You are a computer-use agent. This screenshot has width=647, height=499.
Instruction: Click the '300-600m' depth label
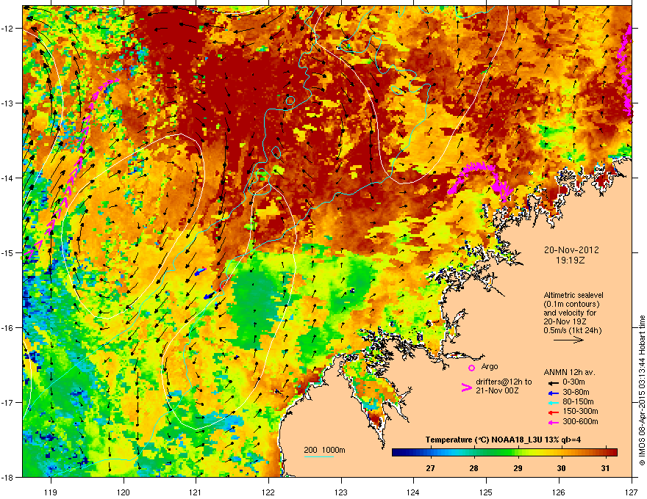point(580,421)
